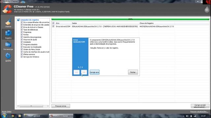Image resolution: width=211 pixels, height=118 pixels.
Task: Select HKCR\ESNLAUNCHAX registry key cell
Action: coord(157,27)
